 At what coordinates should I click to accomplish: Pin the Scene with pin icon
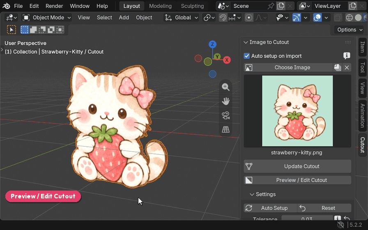click(271, 6)
